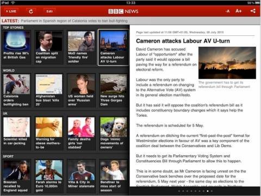Click the sunset Parliament image in the article
The height and width of the screenshot is (196, 261).
pyautogui.click(x=227, y=62)
